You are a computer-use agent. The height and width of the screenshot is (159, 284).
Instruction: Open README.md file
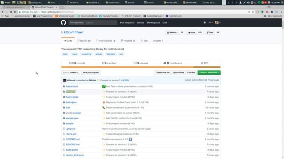(x=73, y=144)
